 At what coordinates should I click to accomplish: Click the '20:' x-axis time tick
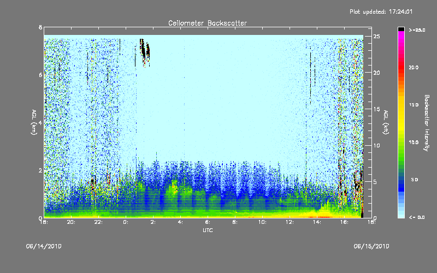click(72, 222)
